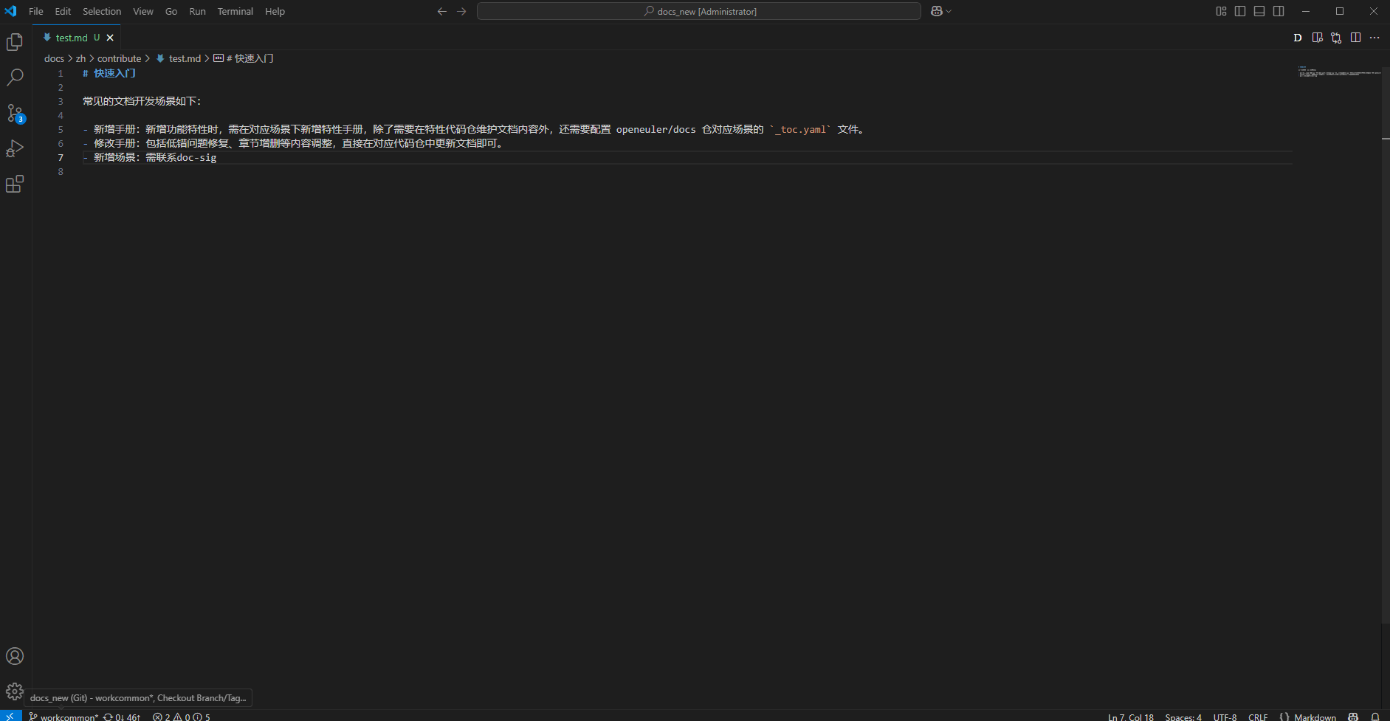Toggle the bottom panel visibility
Viewport: 1390px width, 721px height.
click(x=1259, y=11)
